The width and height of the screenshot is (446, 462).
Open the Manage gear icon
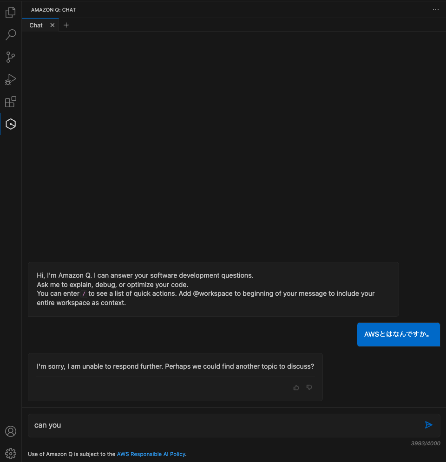[x=11, y=454]
